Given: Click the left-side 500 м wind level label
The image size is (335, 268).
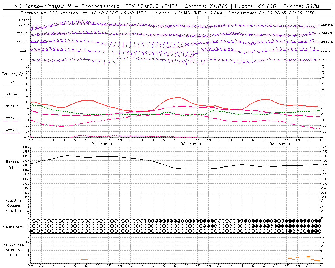Looking at the screenshot, I should pos(25,51).
